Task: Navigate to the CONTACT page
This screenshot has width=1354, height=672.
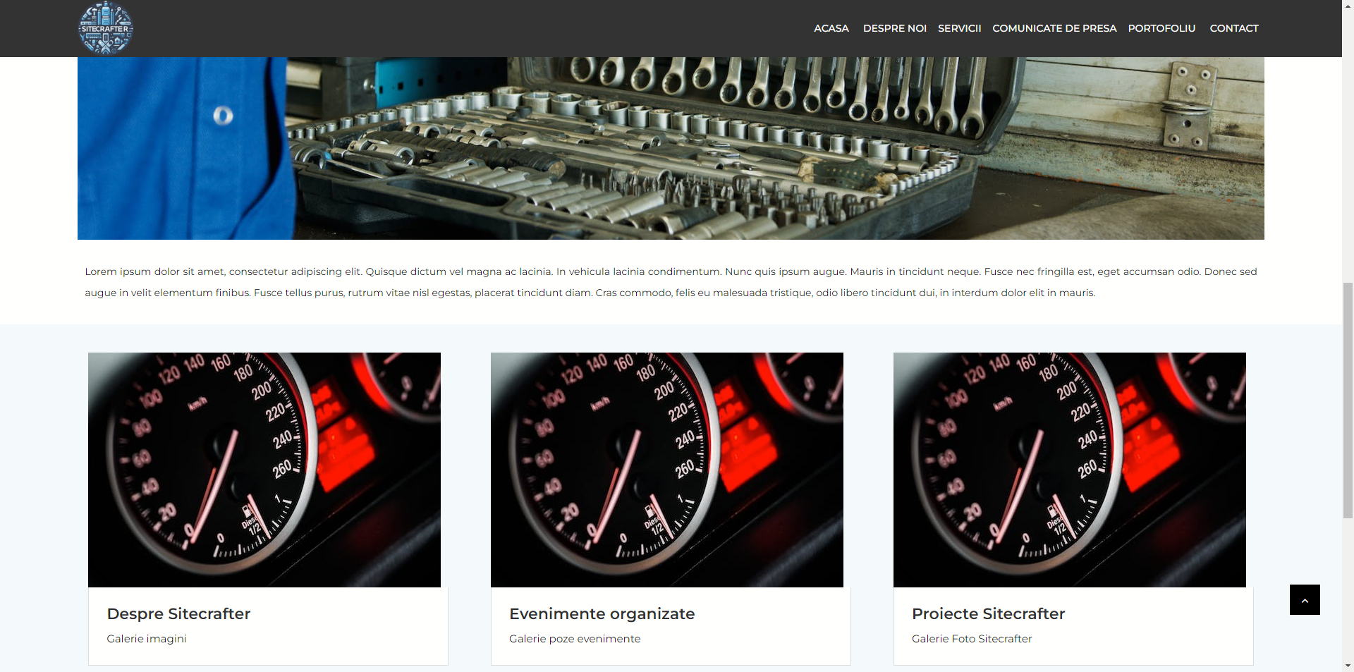Action: [1233, 28]
